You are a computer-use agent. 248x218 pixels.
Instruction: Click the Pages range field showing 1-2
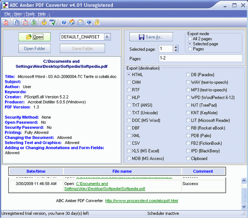(200, 58)
